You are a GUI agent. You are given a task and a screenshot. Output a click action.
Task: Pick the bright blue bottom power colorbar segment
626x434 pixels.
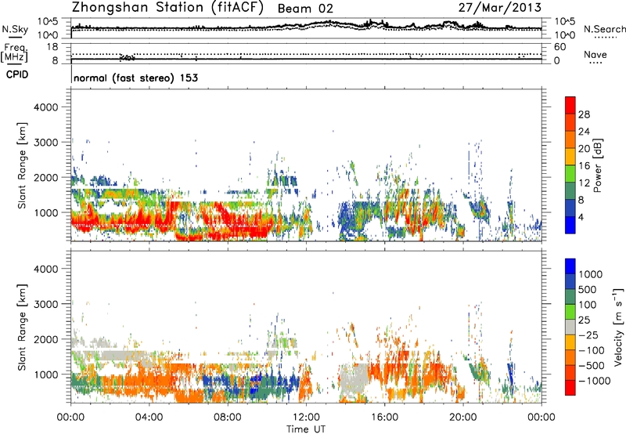point(570,225)
